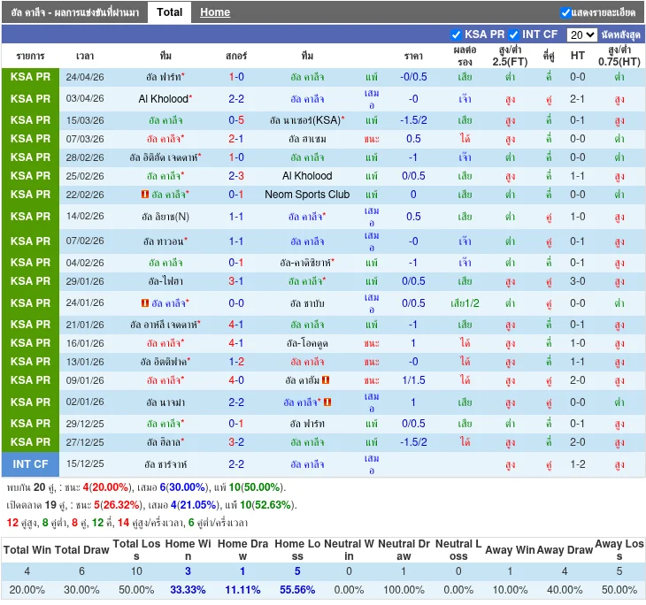
Task: Click red card icon in 22/02/26 row
Action: (144, 195)
